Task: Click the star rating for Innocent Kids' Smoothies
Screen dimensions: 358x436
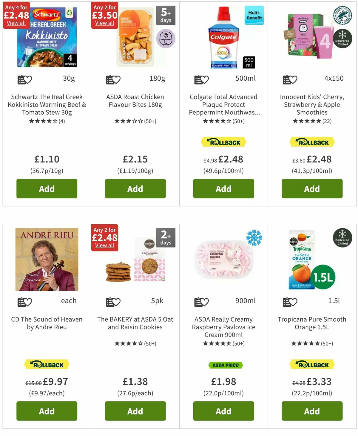Action: [312, 121]
